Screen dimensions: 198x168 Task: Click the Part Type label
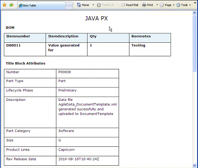click(15, 81)
